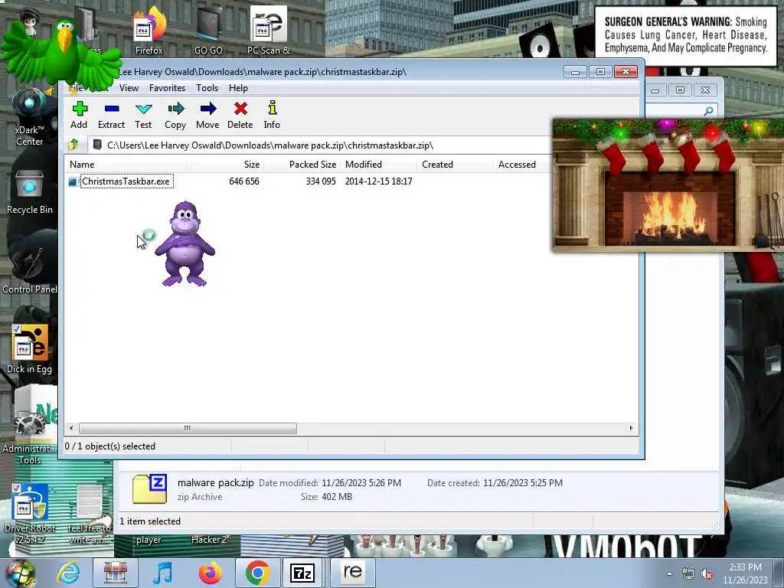
Task: Open the PC Scan & desktop icon
Action: pyautogui.click(x=269, y=31)
